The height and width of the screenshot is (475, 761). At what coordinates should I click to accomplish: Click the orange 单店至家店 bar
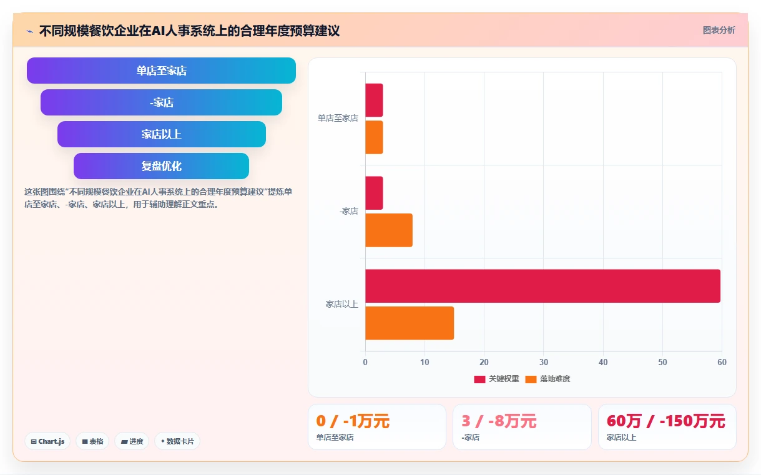point(374,137)
